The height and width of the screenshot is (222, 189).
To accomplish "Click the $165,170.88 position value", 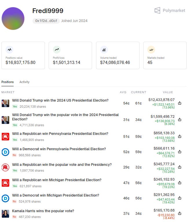I will pyautogui.click(x=164, y=210).
